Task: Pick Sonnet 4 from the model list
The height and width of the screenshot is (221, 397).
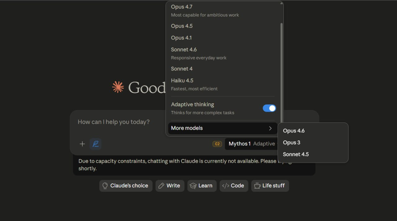Action: pyautogui.click(x=223, y=69)
